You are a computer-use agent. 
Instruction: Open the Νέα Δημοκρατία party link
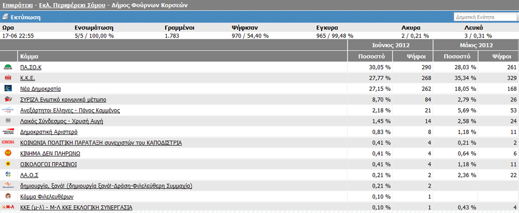[x=40, y=89]
